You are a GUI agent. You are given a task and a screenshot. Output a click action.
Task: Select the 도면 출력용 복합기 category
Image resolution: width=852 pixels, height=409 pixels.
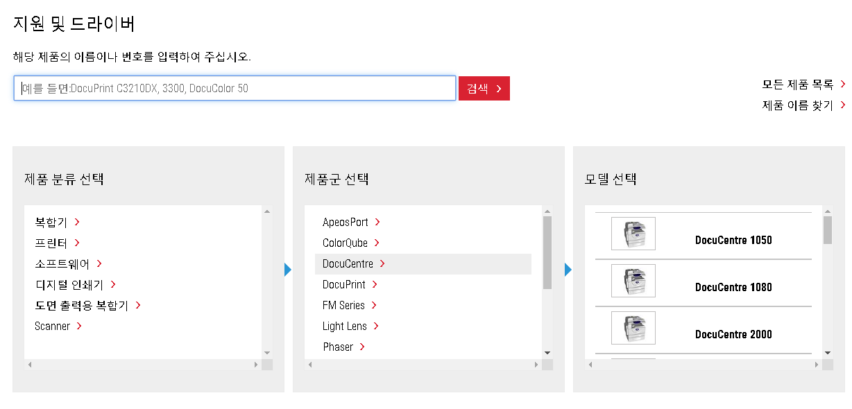(x=81, y=305)
